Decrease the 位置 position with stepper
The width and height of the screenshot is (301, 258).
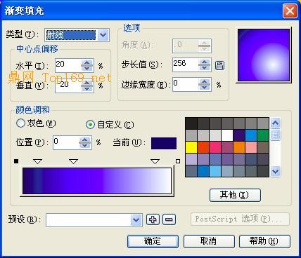pos(84,145)
